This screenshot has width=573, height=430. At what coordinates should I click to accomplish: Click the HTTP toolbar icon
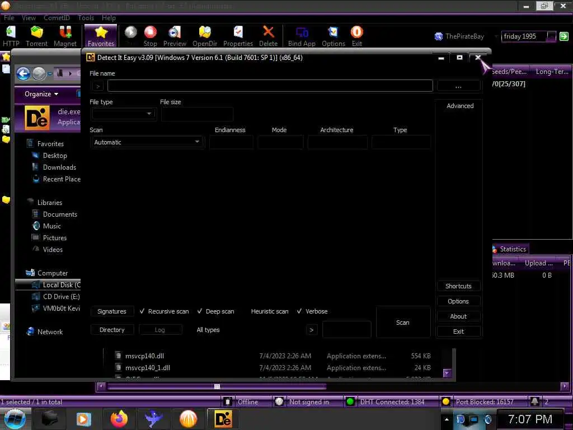tap(11, 32)
